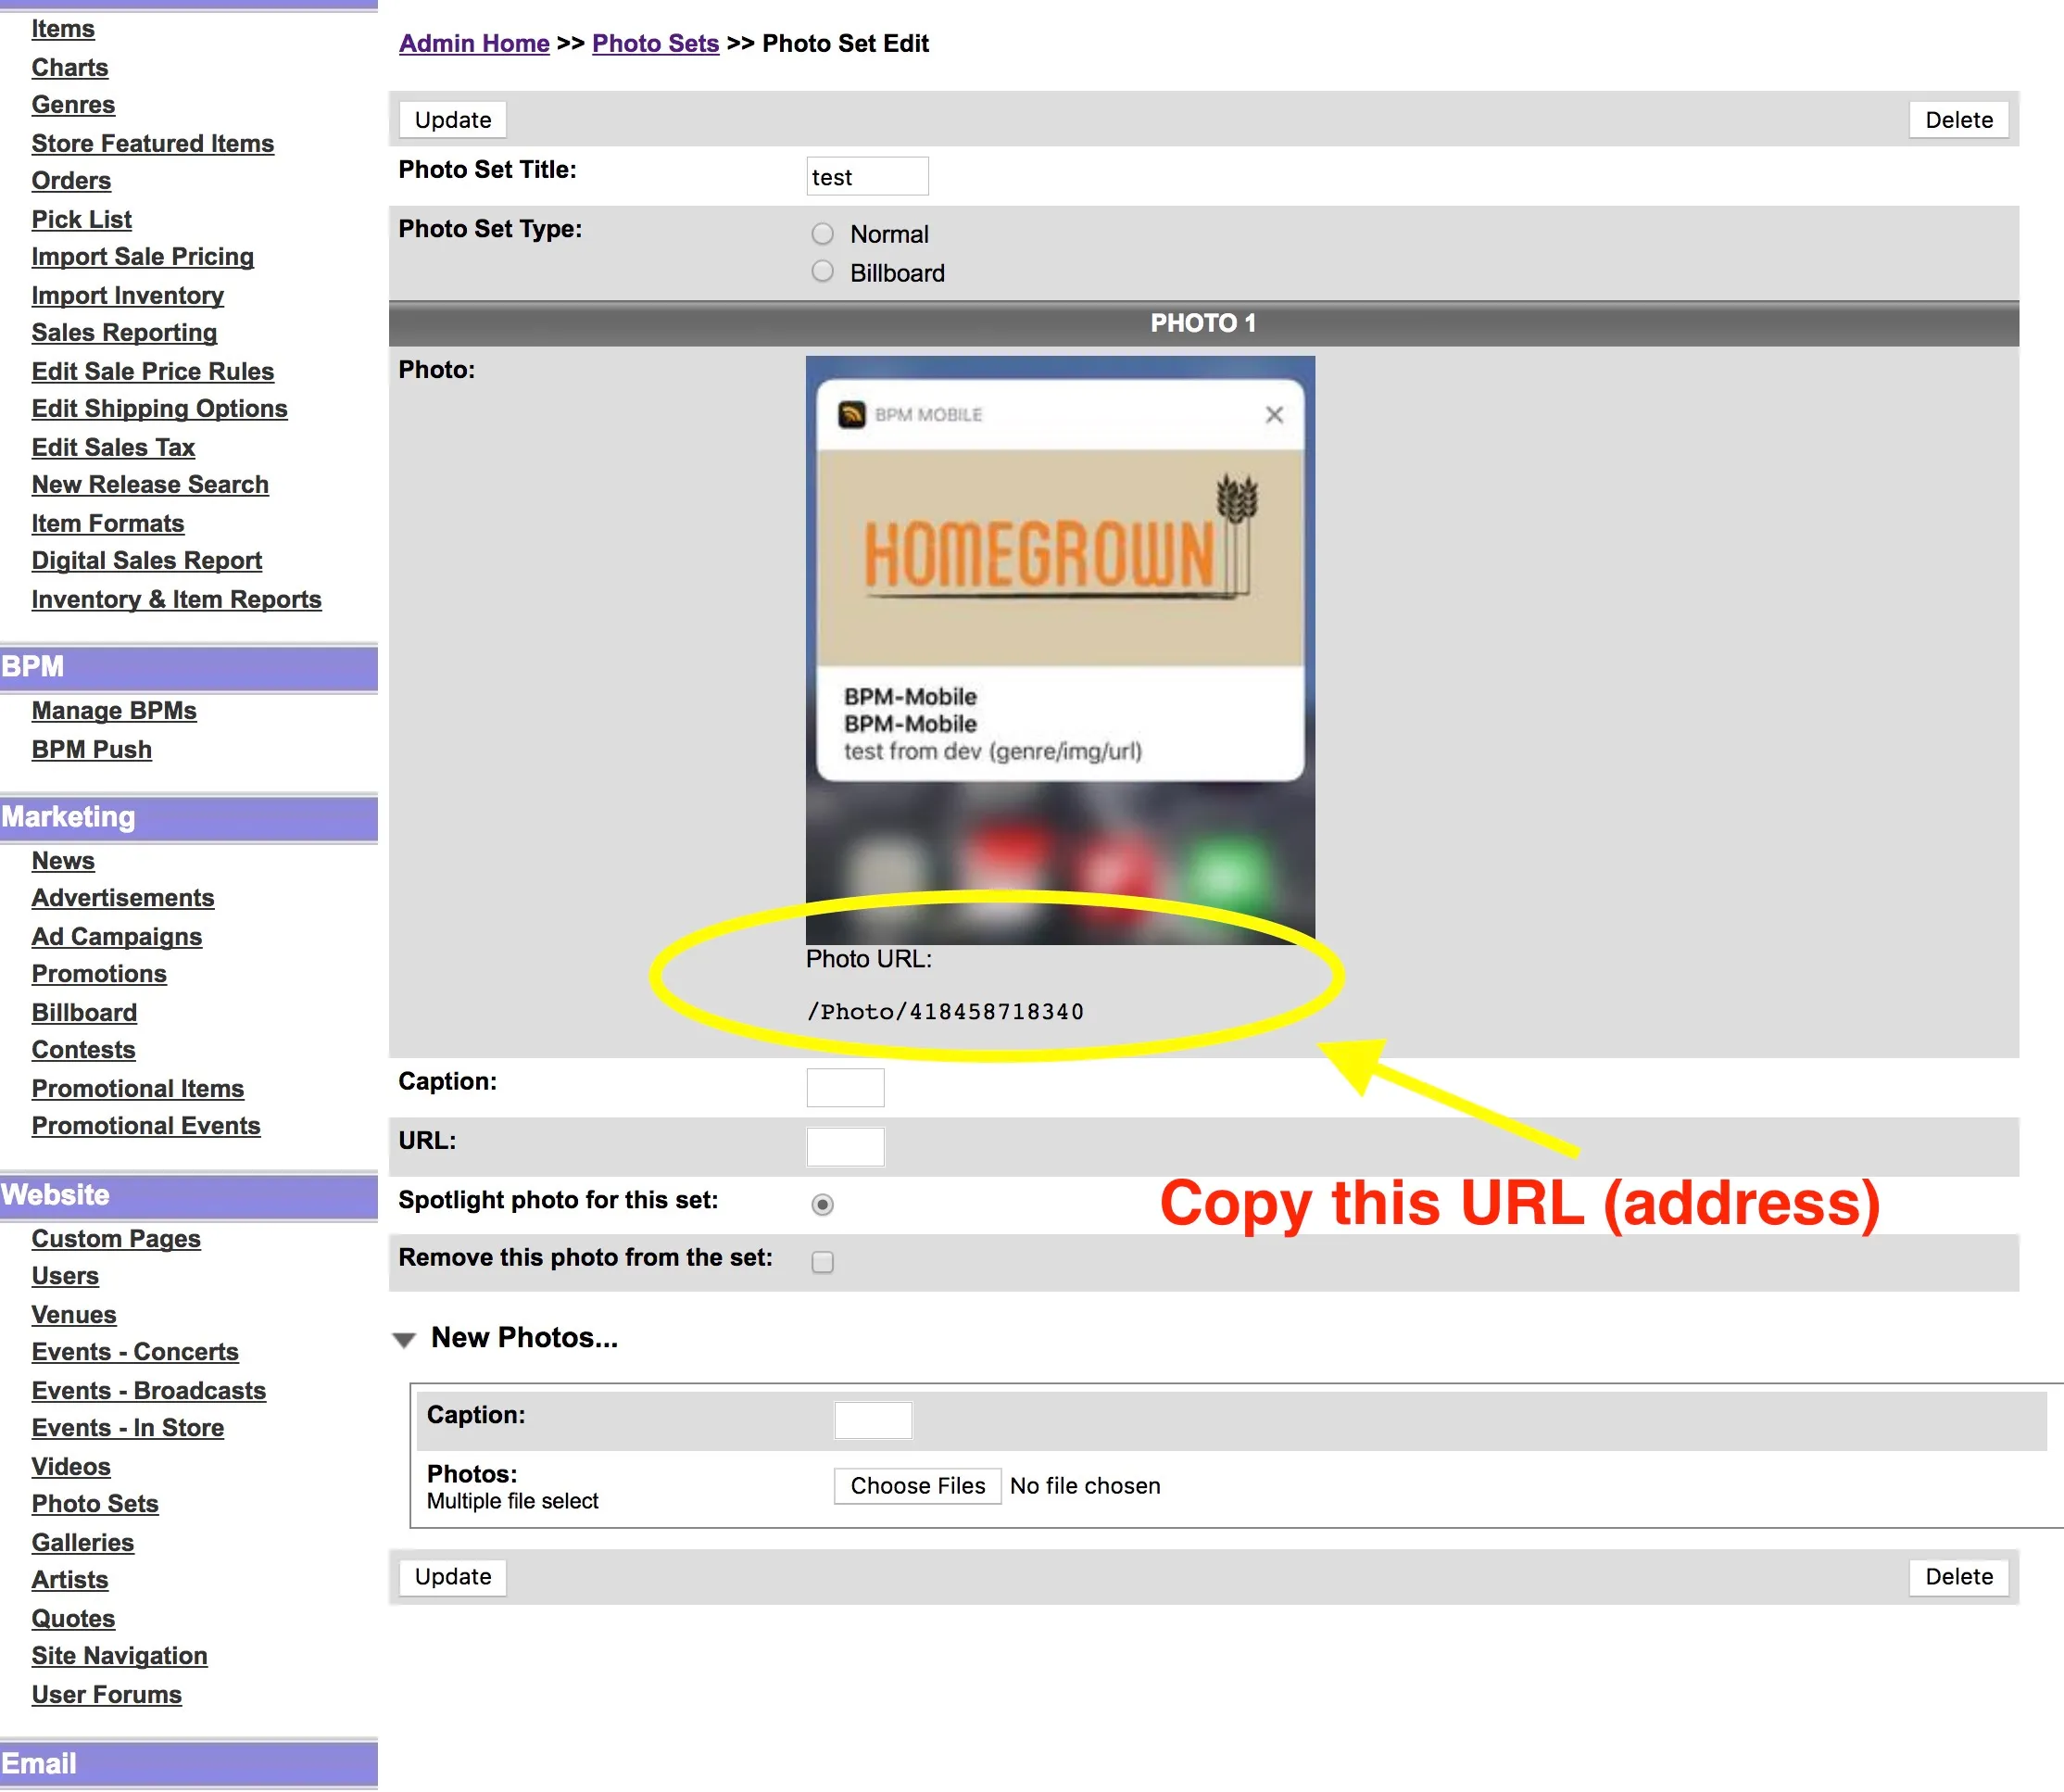
Task: Click the URL input field
Action: pyautogui.click(x=845, y=1147)
